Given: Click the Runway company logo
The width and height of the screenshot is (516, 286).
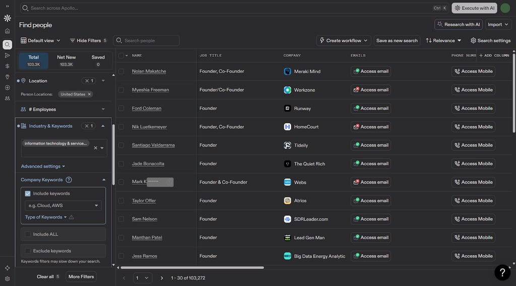Looking at the screenshot, I should click(287, 108).
